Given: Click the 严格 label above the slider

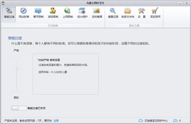Looking at the screenshot, I should tap(16, 50).
